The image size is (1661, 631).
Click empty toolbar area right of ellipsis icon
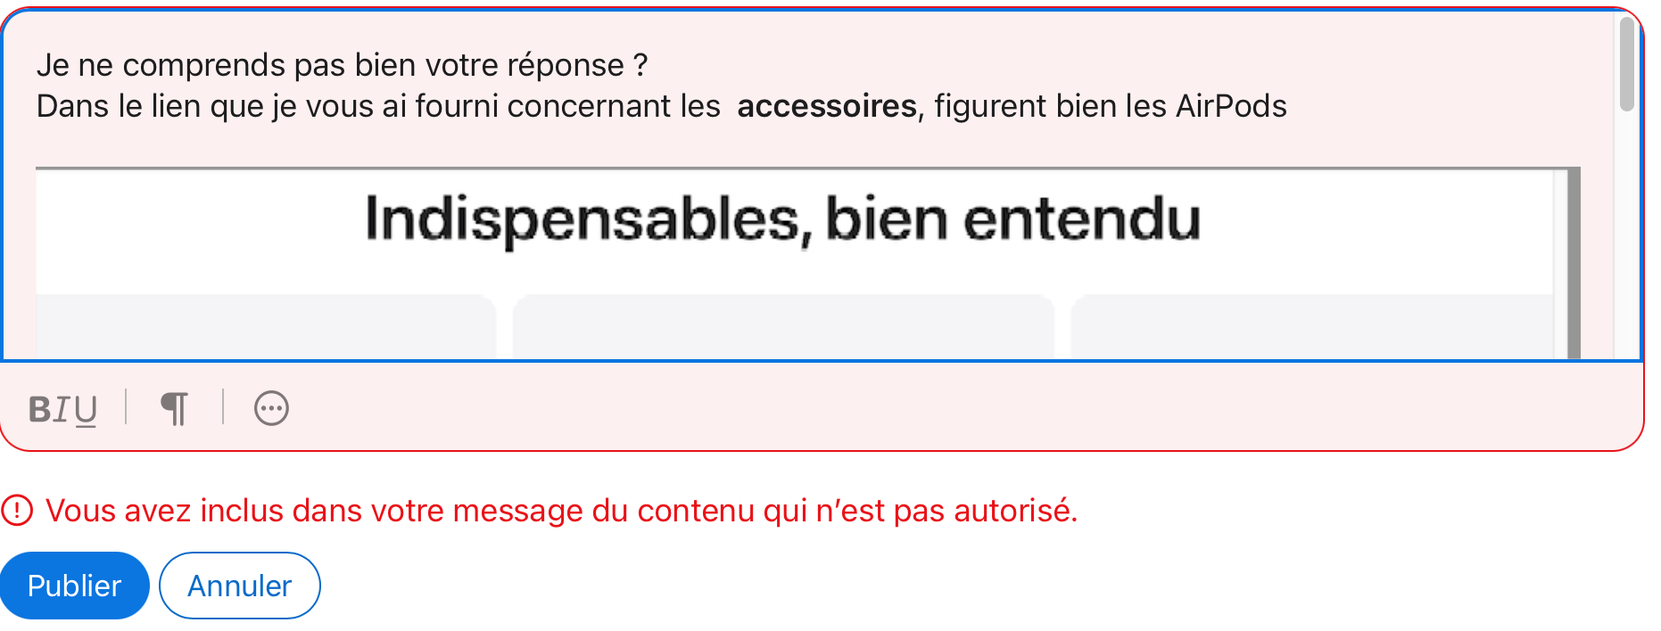click(x=963, y=409)
